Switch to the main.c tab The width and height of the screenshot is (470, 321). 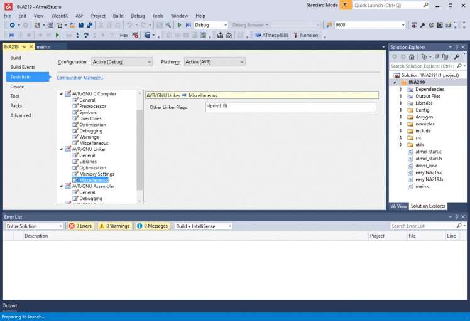pyautogui.click(x=43, y=47)
